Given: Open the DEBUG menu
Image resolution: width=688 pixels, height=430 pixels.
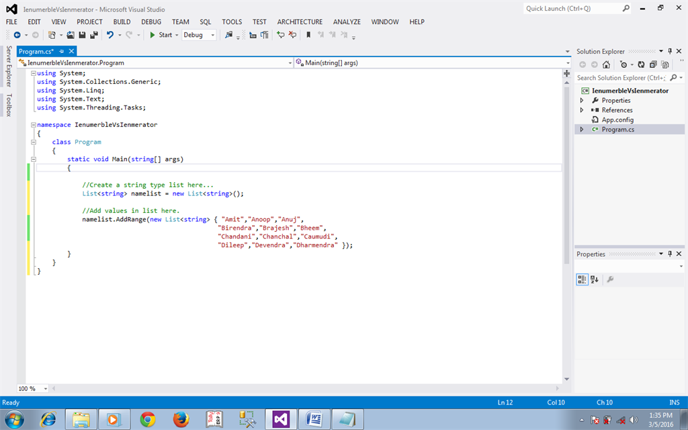Looking at the screenshot, I should [150, 21].
